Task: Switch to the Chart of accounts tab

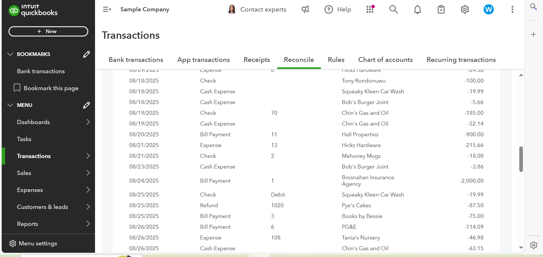Action: (385, 60)
